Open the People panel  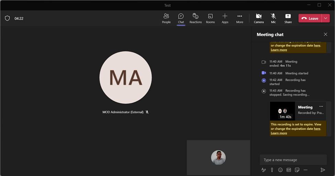[166, 18]
